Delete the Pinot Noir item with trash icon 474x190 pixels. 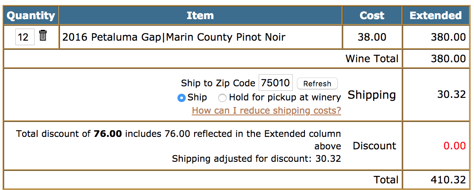click(43, 36)
